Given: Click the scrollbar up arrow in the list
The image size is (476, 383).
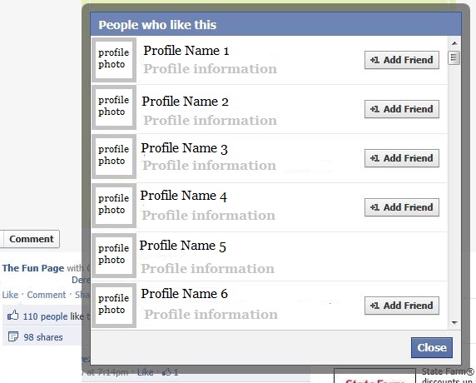Looking at the screenshot, I should [454, 43].
